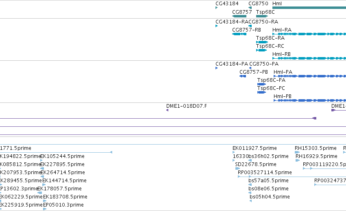Image resolution: width=346 pixels, height=211 pixels.
Task: Select the Tsp68C-RC transcript
Action: tap(261, 50)
